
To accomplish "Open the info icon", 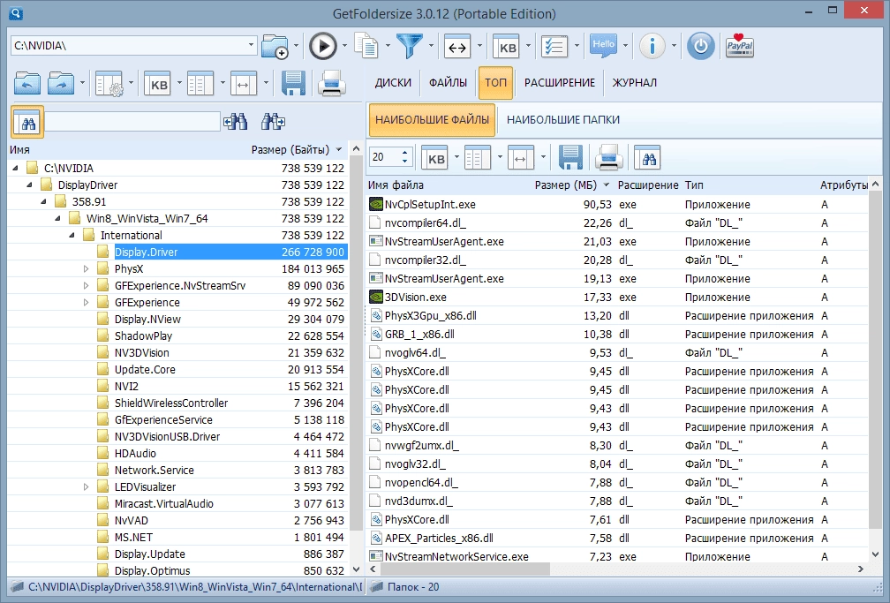I will [652, 46].
